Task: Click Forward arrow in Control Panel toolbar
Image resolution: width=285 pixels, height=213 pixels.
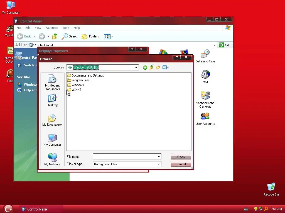Action: click(42, 36)
